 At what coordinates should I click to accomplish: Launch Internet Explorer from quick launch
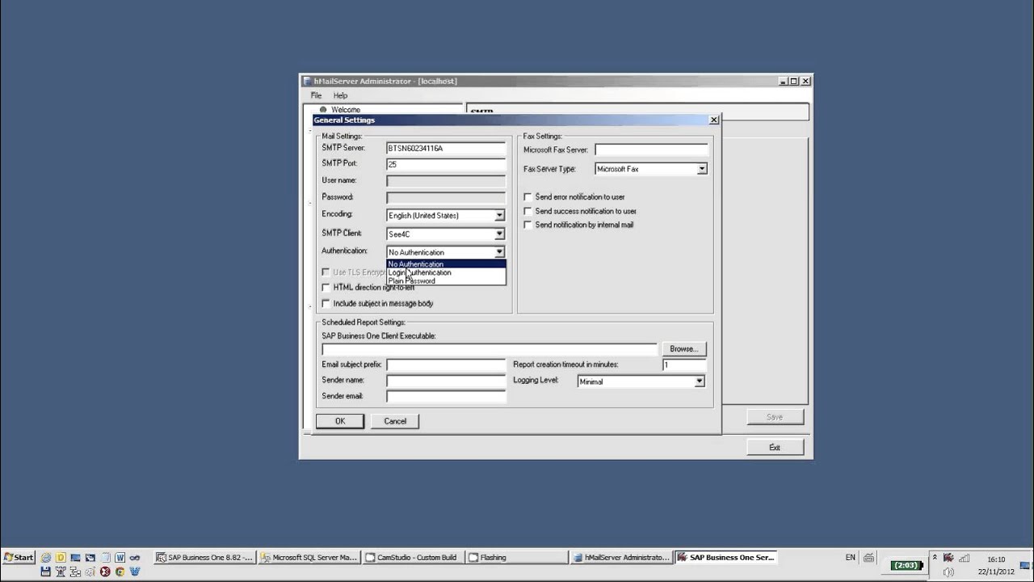(46, 558)
